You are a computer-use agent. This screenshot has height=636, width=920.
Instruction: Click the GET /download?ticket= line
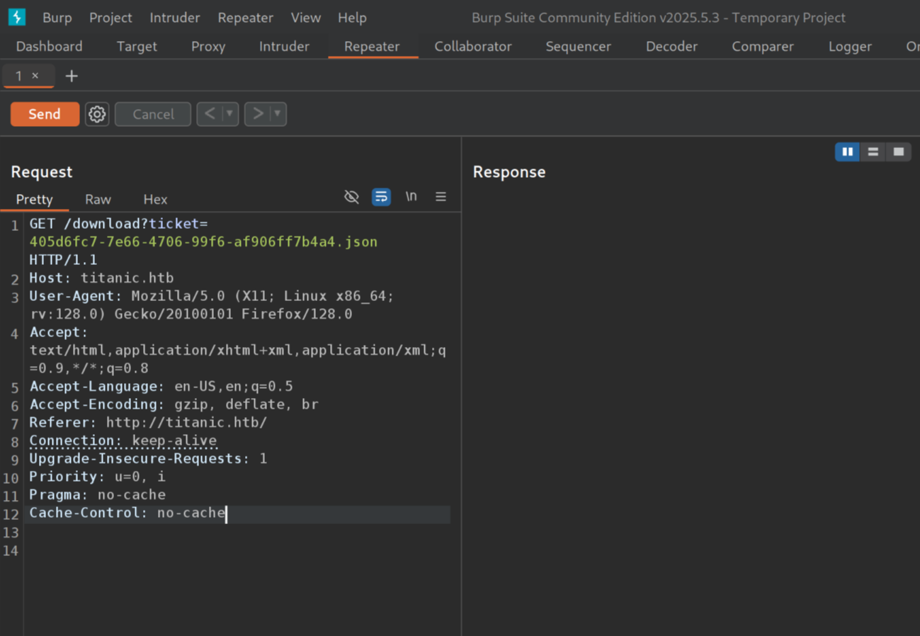(x=118, y=224)
